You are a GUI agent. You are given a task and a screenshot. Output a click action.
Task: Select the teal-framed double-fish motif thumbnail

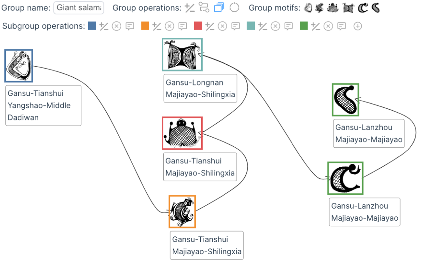(x=182, y=55)
